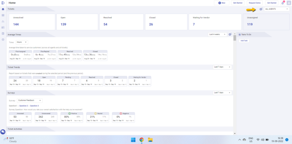Click the Answered survey tile

(x=20, y=117)
